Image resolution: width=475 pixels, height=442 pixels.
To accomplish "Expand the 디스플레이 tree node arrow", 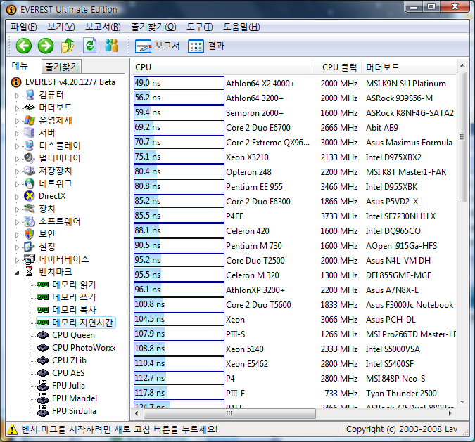I will tap(17, 146).
